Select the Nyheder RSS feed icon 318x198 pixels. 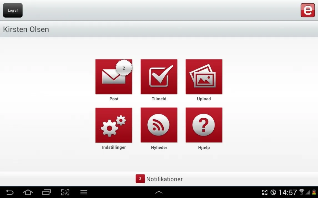click(159, 125)
